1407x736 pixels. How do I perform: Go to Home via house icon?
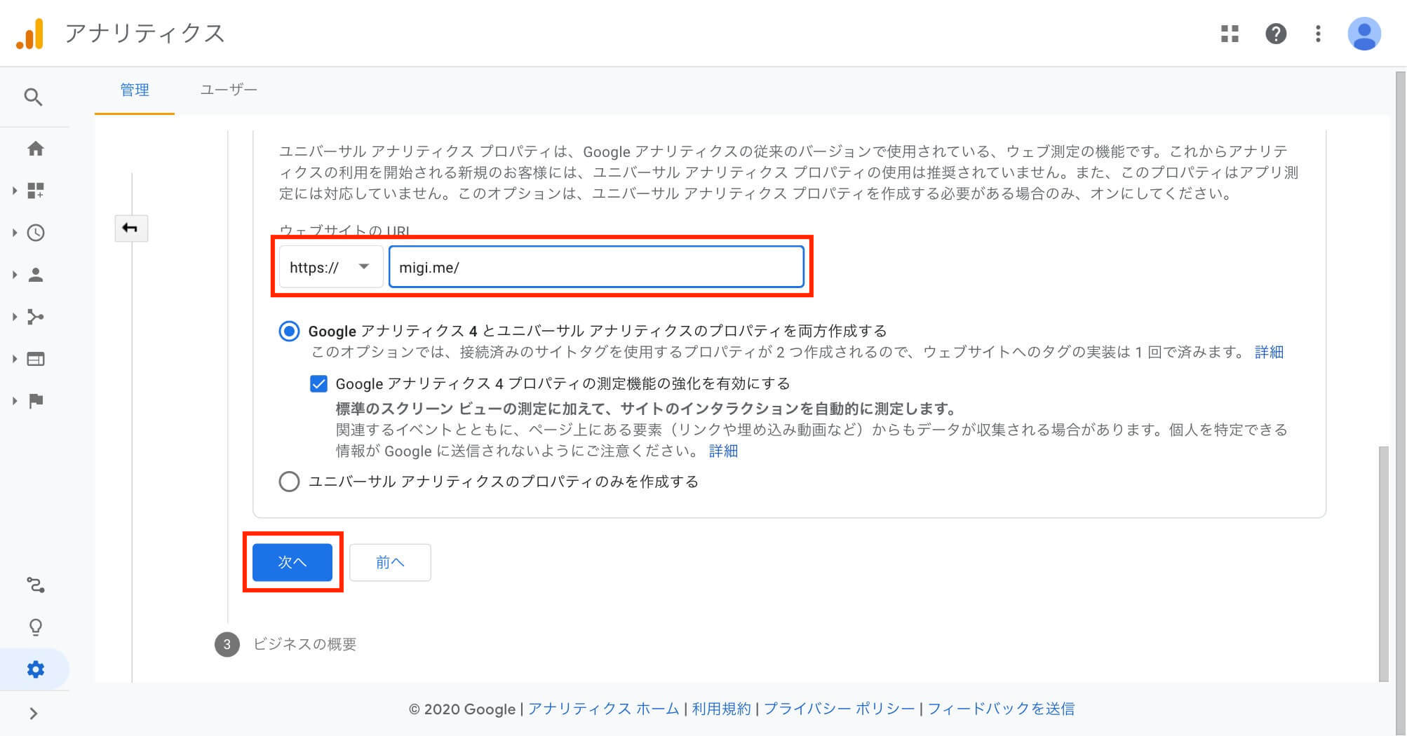pos(36,149)
